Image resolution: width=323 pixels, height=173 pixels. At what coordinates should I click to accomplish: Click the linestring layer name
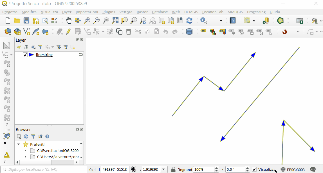[44, 55]
